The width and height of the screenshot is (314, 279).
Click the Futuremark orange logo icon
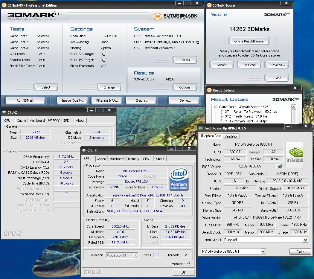[x=157, y=16]
